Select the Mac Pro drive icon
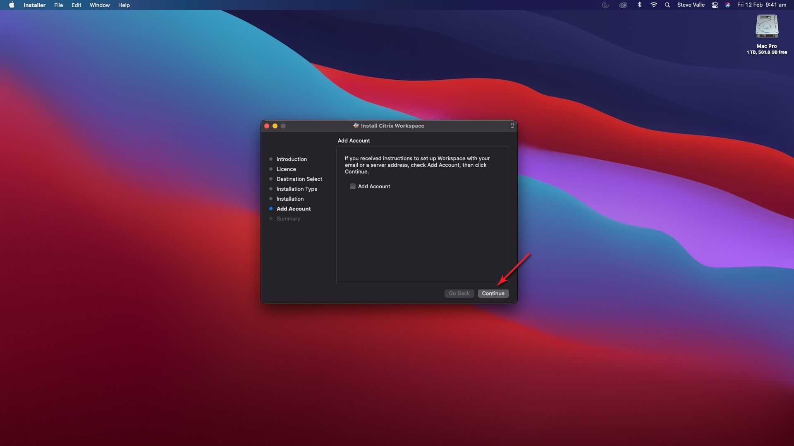 [x=767, y=27]
